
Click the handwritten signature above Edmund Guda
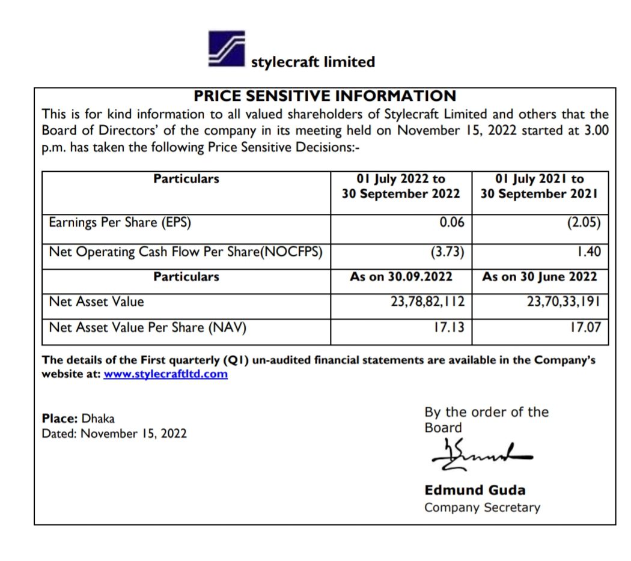pyautogui.click(x=482, y=455)
